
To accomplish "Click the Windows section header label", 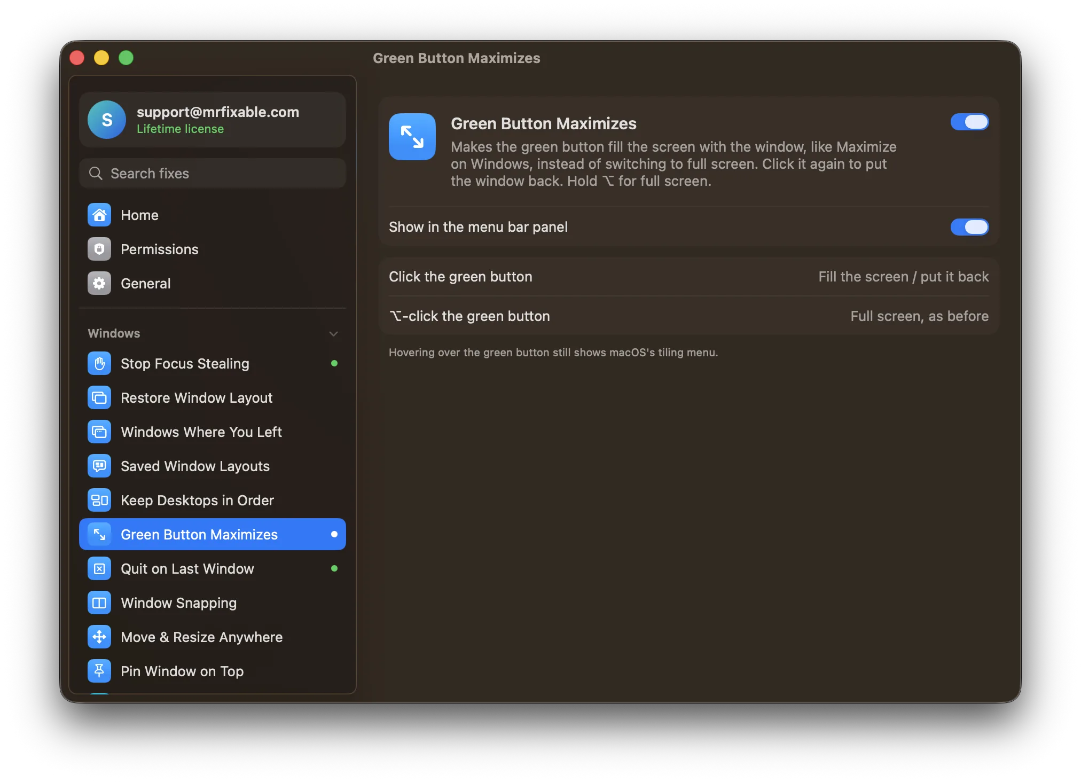I will (114, 333).
